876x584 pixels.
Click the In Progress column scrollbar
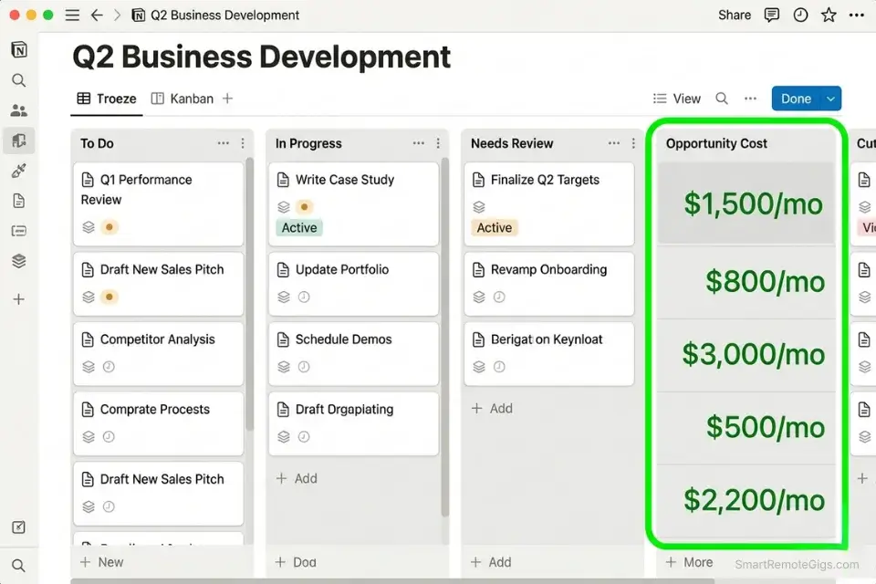pyautogui.click(x=444, y=338)
